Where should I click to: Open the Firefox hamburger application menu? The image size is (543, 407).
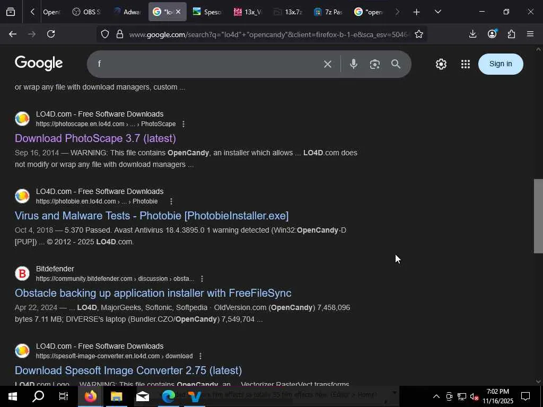pos(530,34)
